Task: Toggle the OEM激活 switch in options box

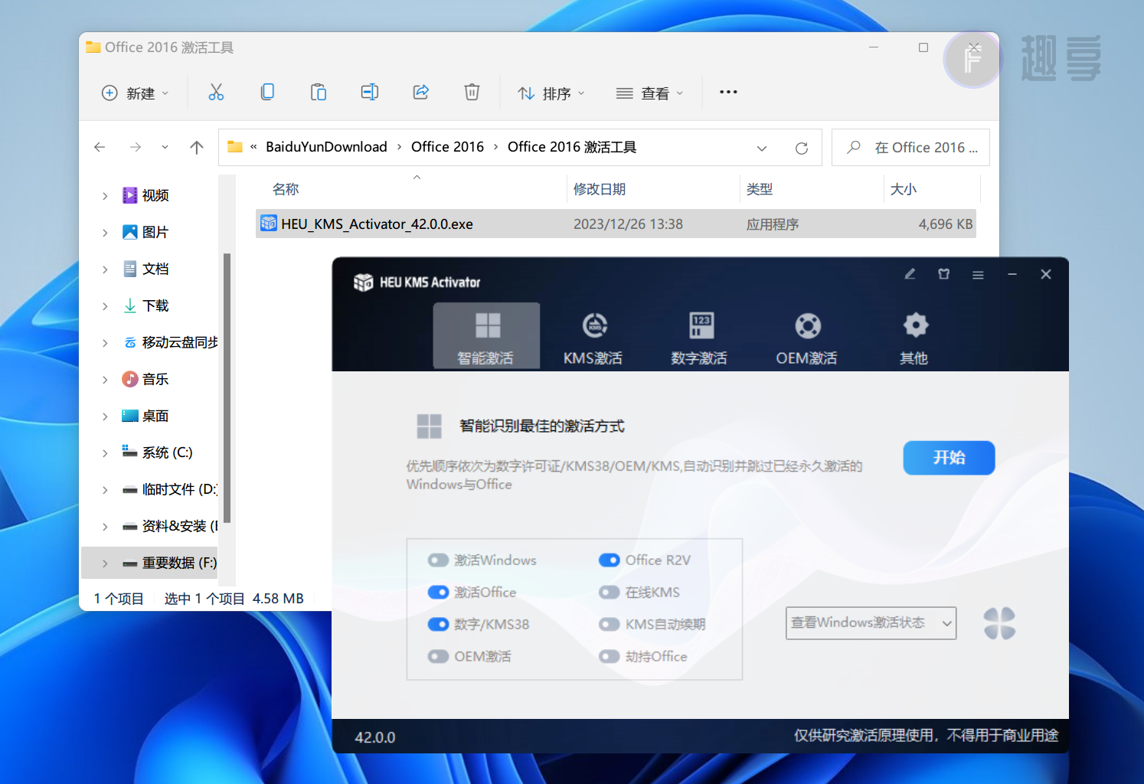Action: (438, 657)
